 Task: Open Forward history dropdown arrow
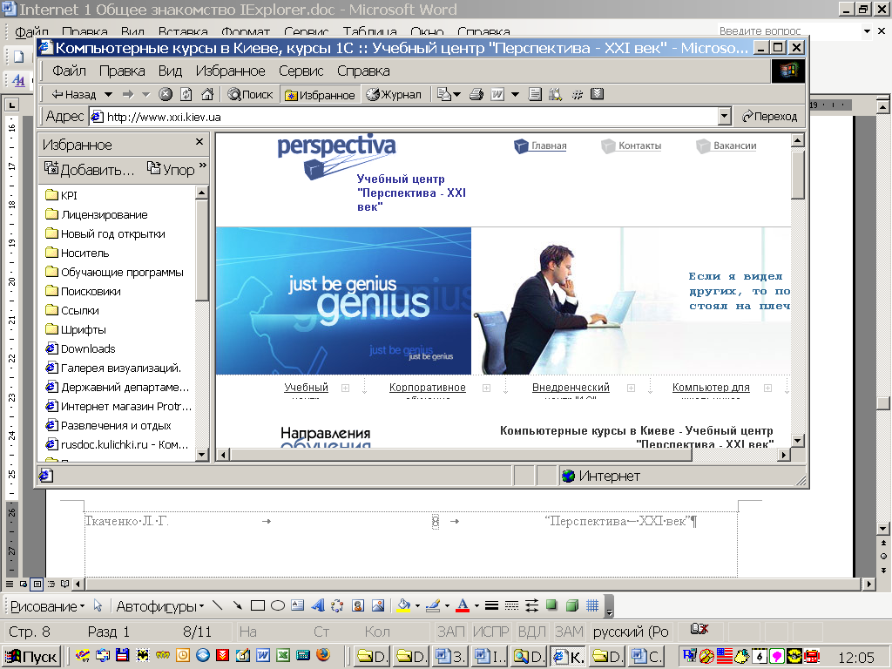point(145,94)
